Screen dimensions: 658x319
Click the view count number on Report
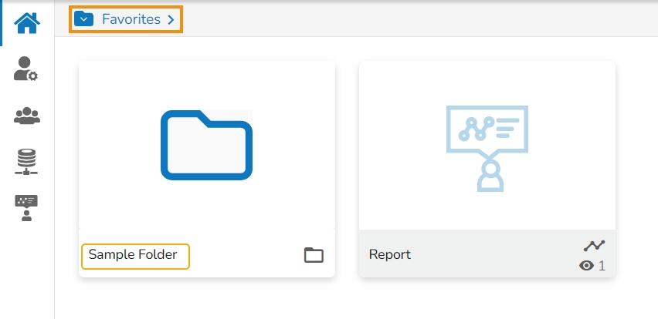click(602, 266)
